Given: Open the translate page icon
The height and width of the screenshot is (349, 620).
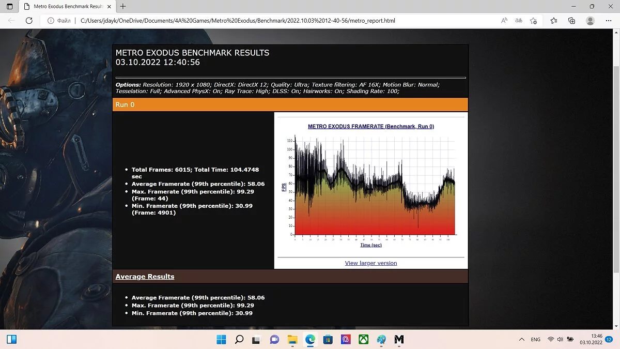Looking at the screenshot, I should [519, 21].
